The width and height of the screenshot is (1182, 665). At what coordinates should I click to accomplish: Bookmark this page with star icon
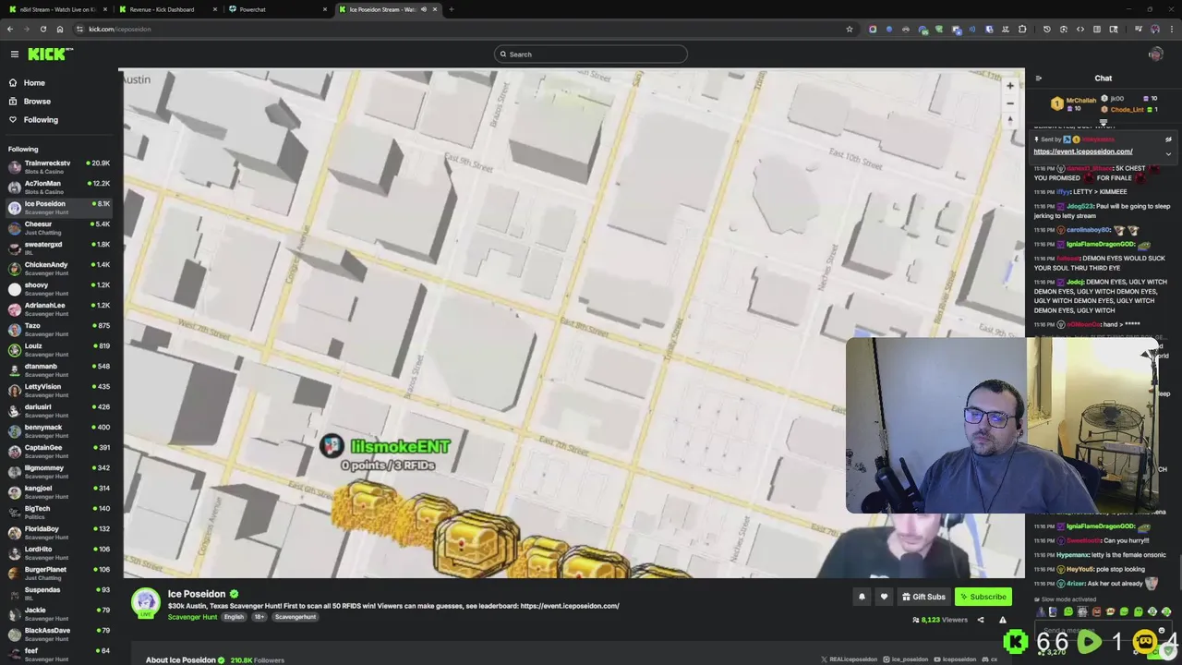850,29
